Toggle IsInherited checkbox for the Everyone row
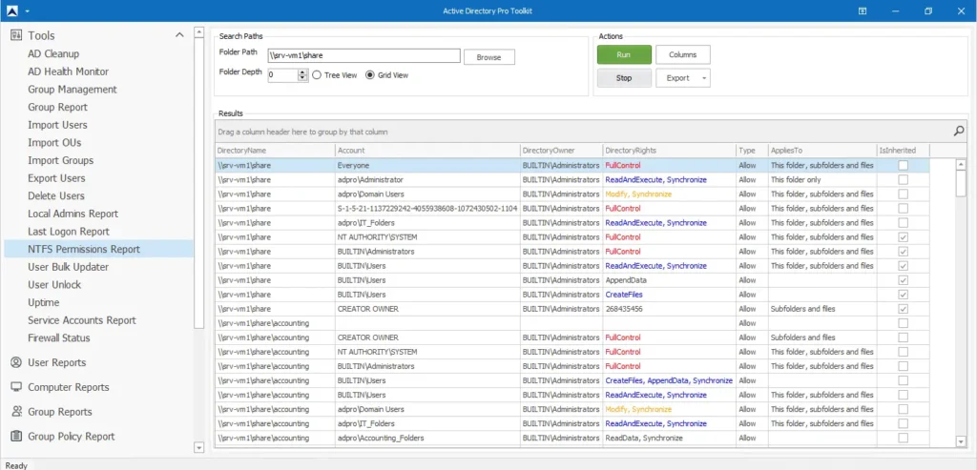977x470 pixels. 903,166
